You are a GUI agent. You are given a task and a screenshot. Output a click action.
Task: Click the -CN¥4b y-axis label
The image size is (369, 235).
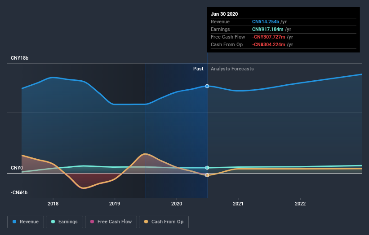click(x=19, y=192)
